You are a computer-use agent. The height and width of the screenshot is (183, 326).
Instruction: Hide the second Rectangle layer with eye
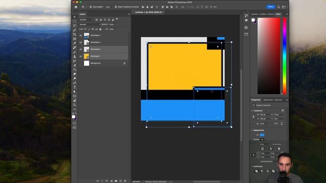click(80, 42)
